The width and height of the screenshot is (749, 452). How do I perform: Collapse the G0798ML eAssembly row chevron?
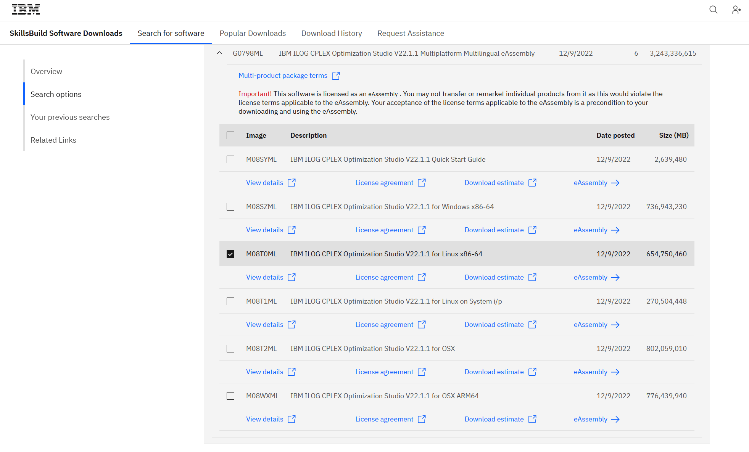coord(219,53)
